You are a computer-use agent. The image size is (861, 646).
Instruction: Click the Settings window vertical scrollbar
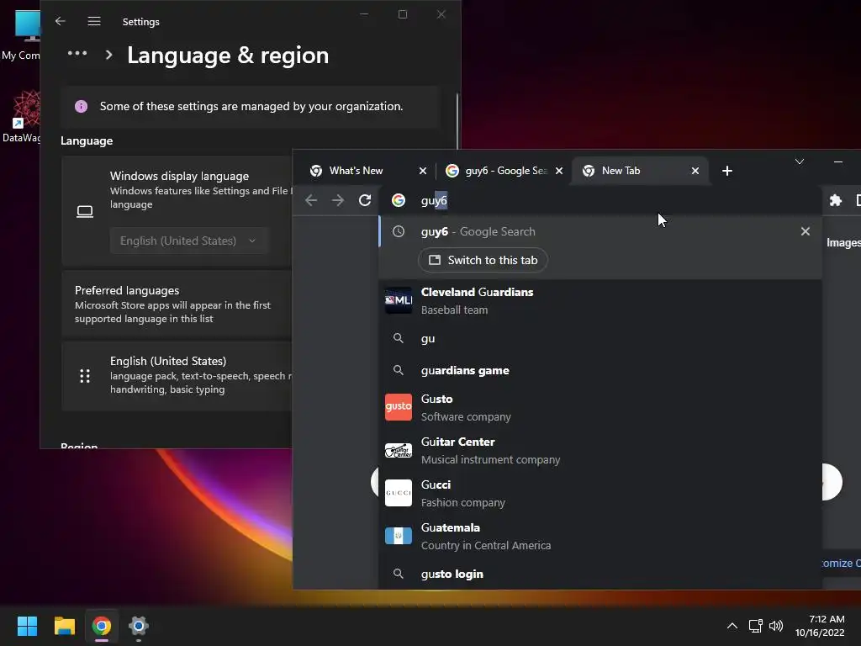[x=457, y=122]
